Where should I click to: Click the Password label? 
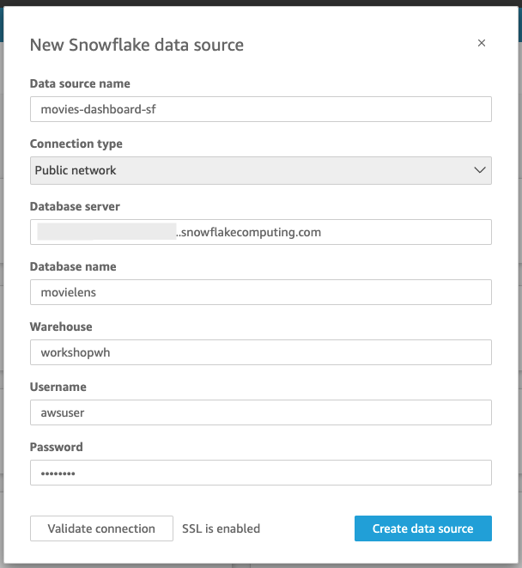[56, 447]
